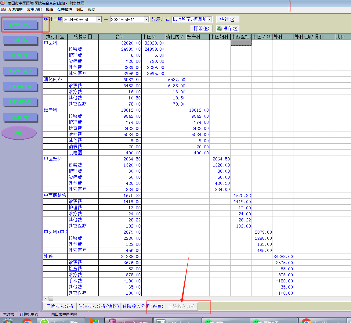351x323 pixels.
Task: Click the 骨科 column header
Action: pyautogui.click(x=324, y=37)
